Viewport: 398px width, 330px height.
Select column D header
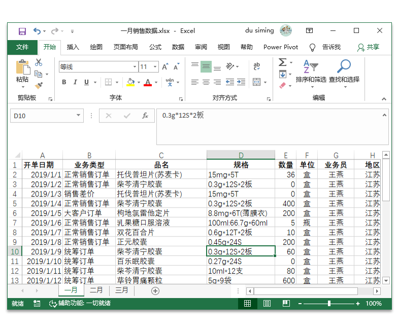point(241,155)
